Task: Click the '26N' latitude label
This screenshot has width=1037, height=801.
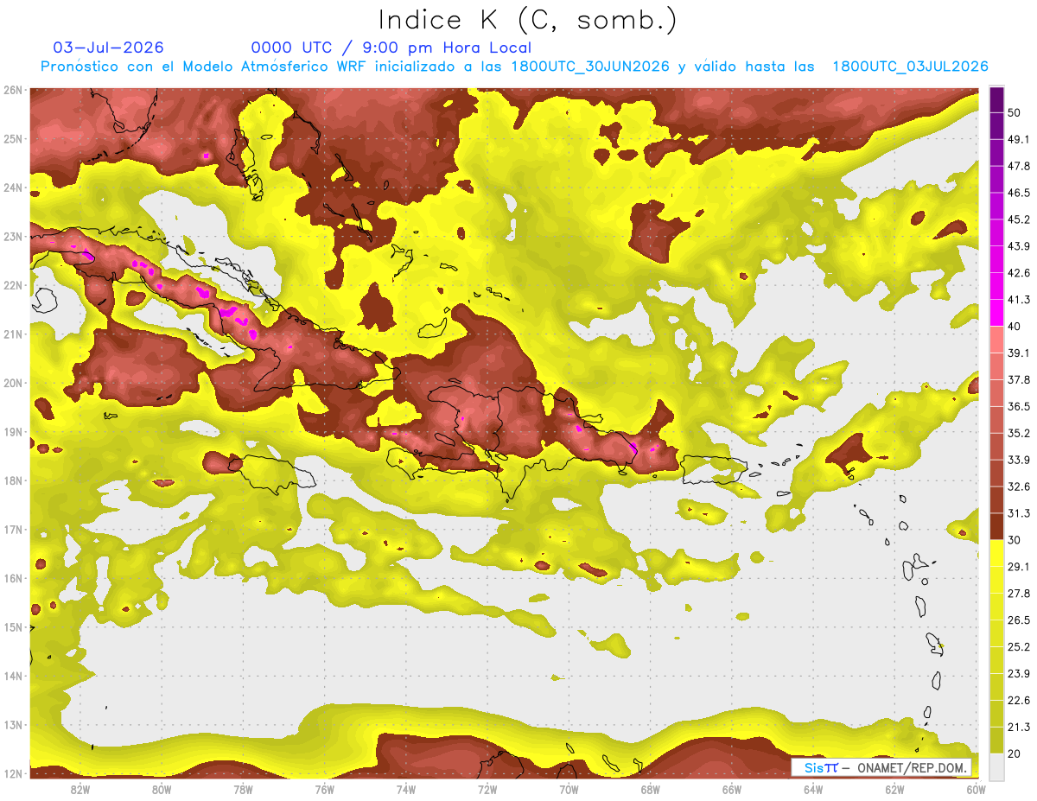Action: [x=13, y=90]
